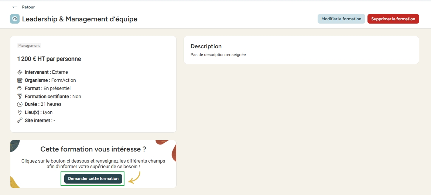Image resolution: width=431 pixels, height=195 pixels.
Task: Open Modifier la formation
Action: 341,19
